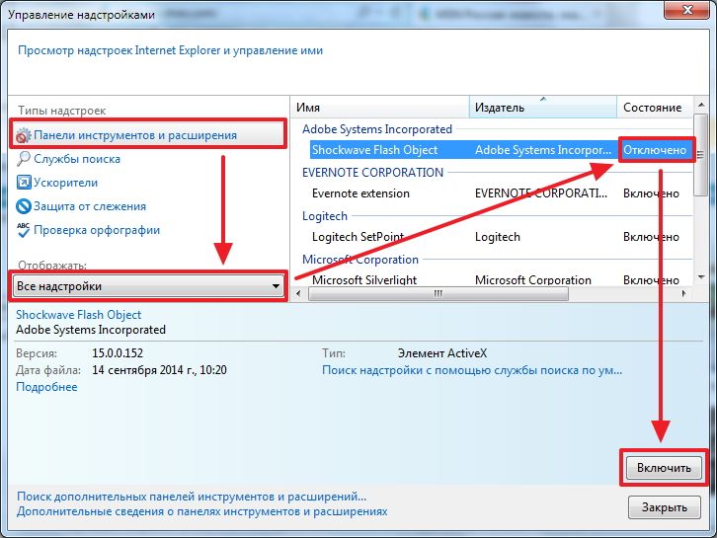Click the Accelerators icon
The image size is (717, 538).
coord(24,183)
